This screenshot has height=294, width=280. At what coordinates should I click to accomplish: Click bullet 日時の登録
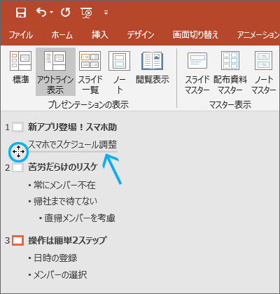coord(55,258)
